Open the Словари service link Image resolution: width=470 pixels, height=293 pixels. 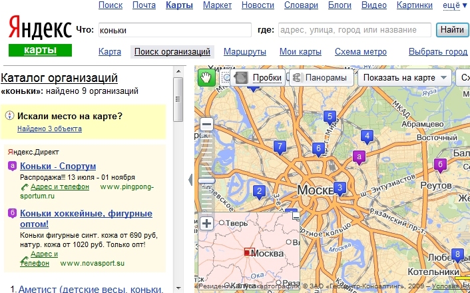302,5
